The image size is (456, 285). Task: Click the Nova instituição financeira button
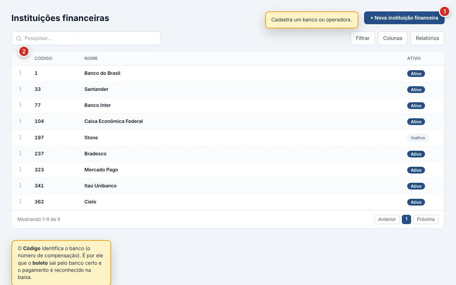tap(404, 18)
